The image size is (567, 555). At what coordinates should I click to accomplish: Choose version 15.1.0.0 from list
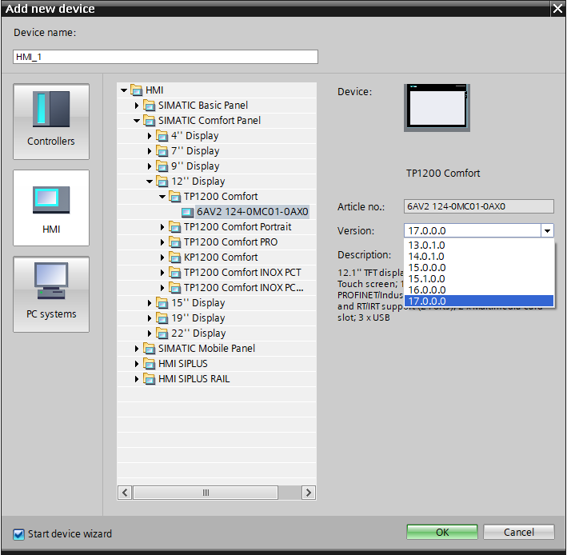tap(479, 279)
